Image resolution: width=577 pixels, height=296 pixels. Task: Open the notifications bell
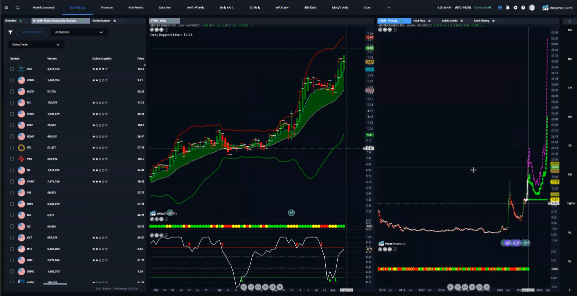tap(508, 7)
